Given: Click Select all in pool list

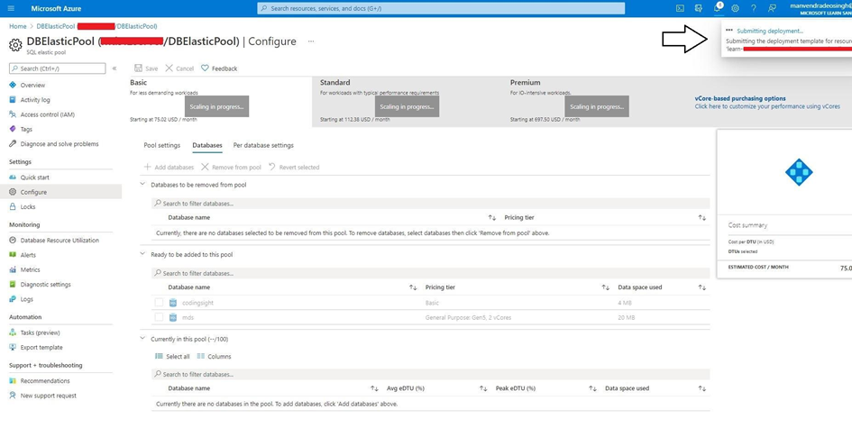Looking at the screenshot, I should [x=172, y=356].
